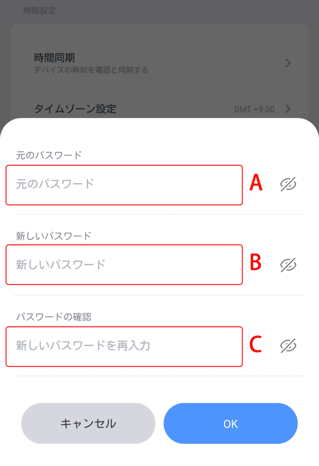The height and width of the screenshot is (466, 319).
Task: Toggle visibility for 新しいパスワード field
Action: coord(288,265)
